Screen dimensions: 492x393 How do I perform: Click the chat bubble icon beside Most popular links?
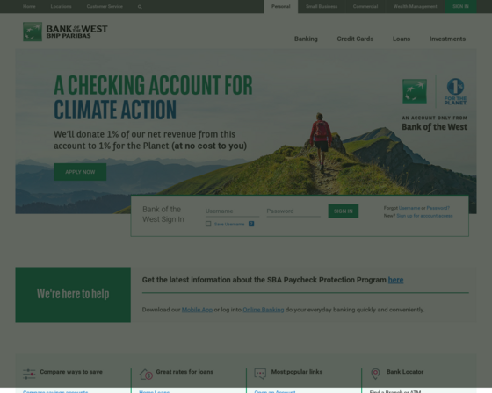pos(260,374)
